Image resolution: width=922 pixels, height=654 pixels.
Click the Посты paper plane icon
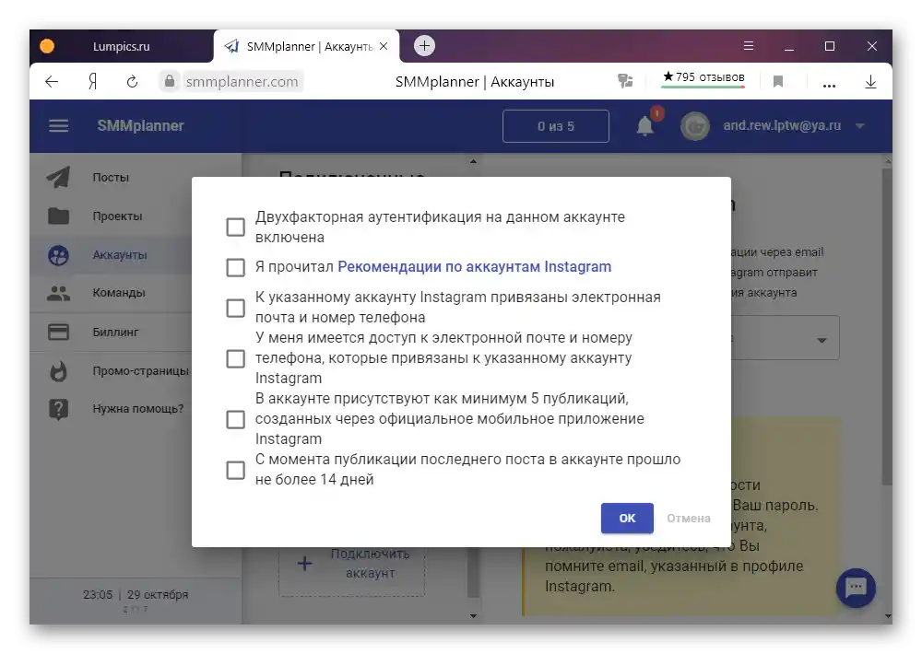coord(58,177)
